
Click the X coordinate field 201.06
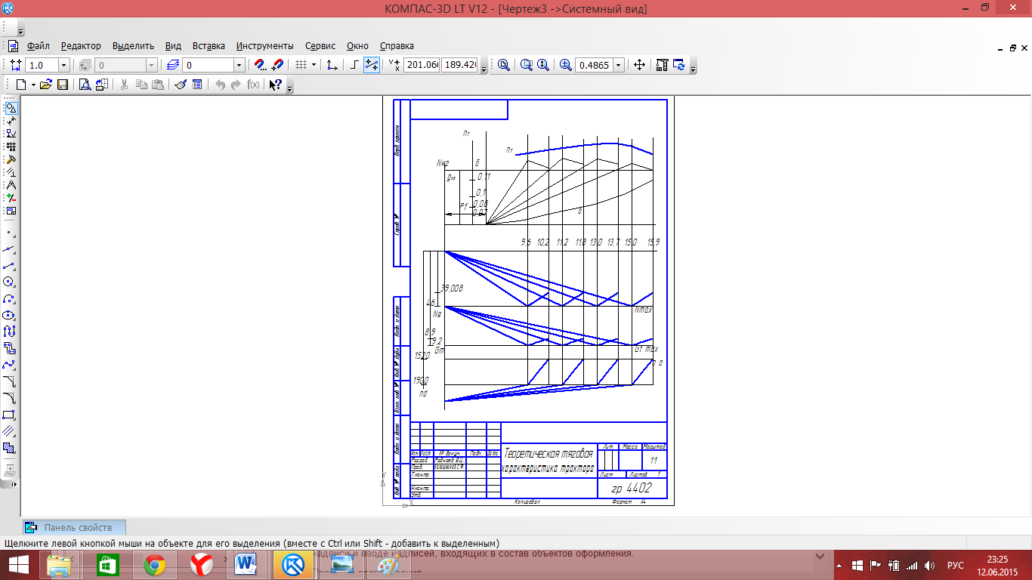(x=422, y=65)
